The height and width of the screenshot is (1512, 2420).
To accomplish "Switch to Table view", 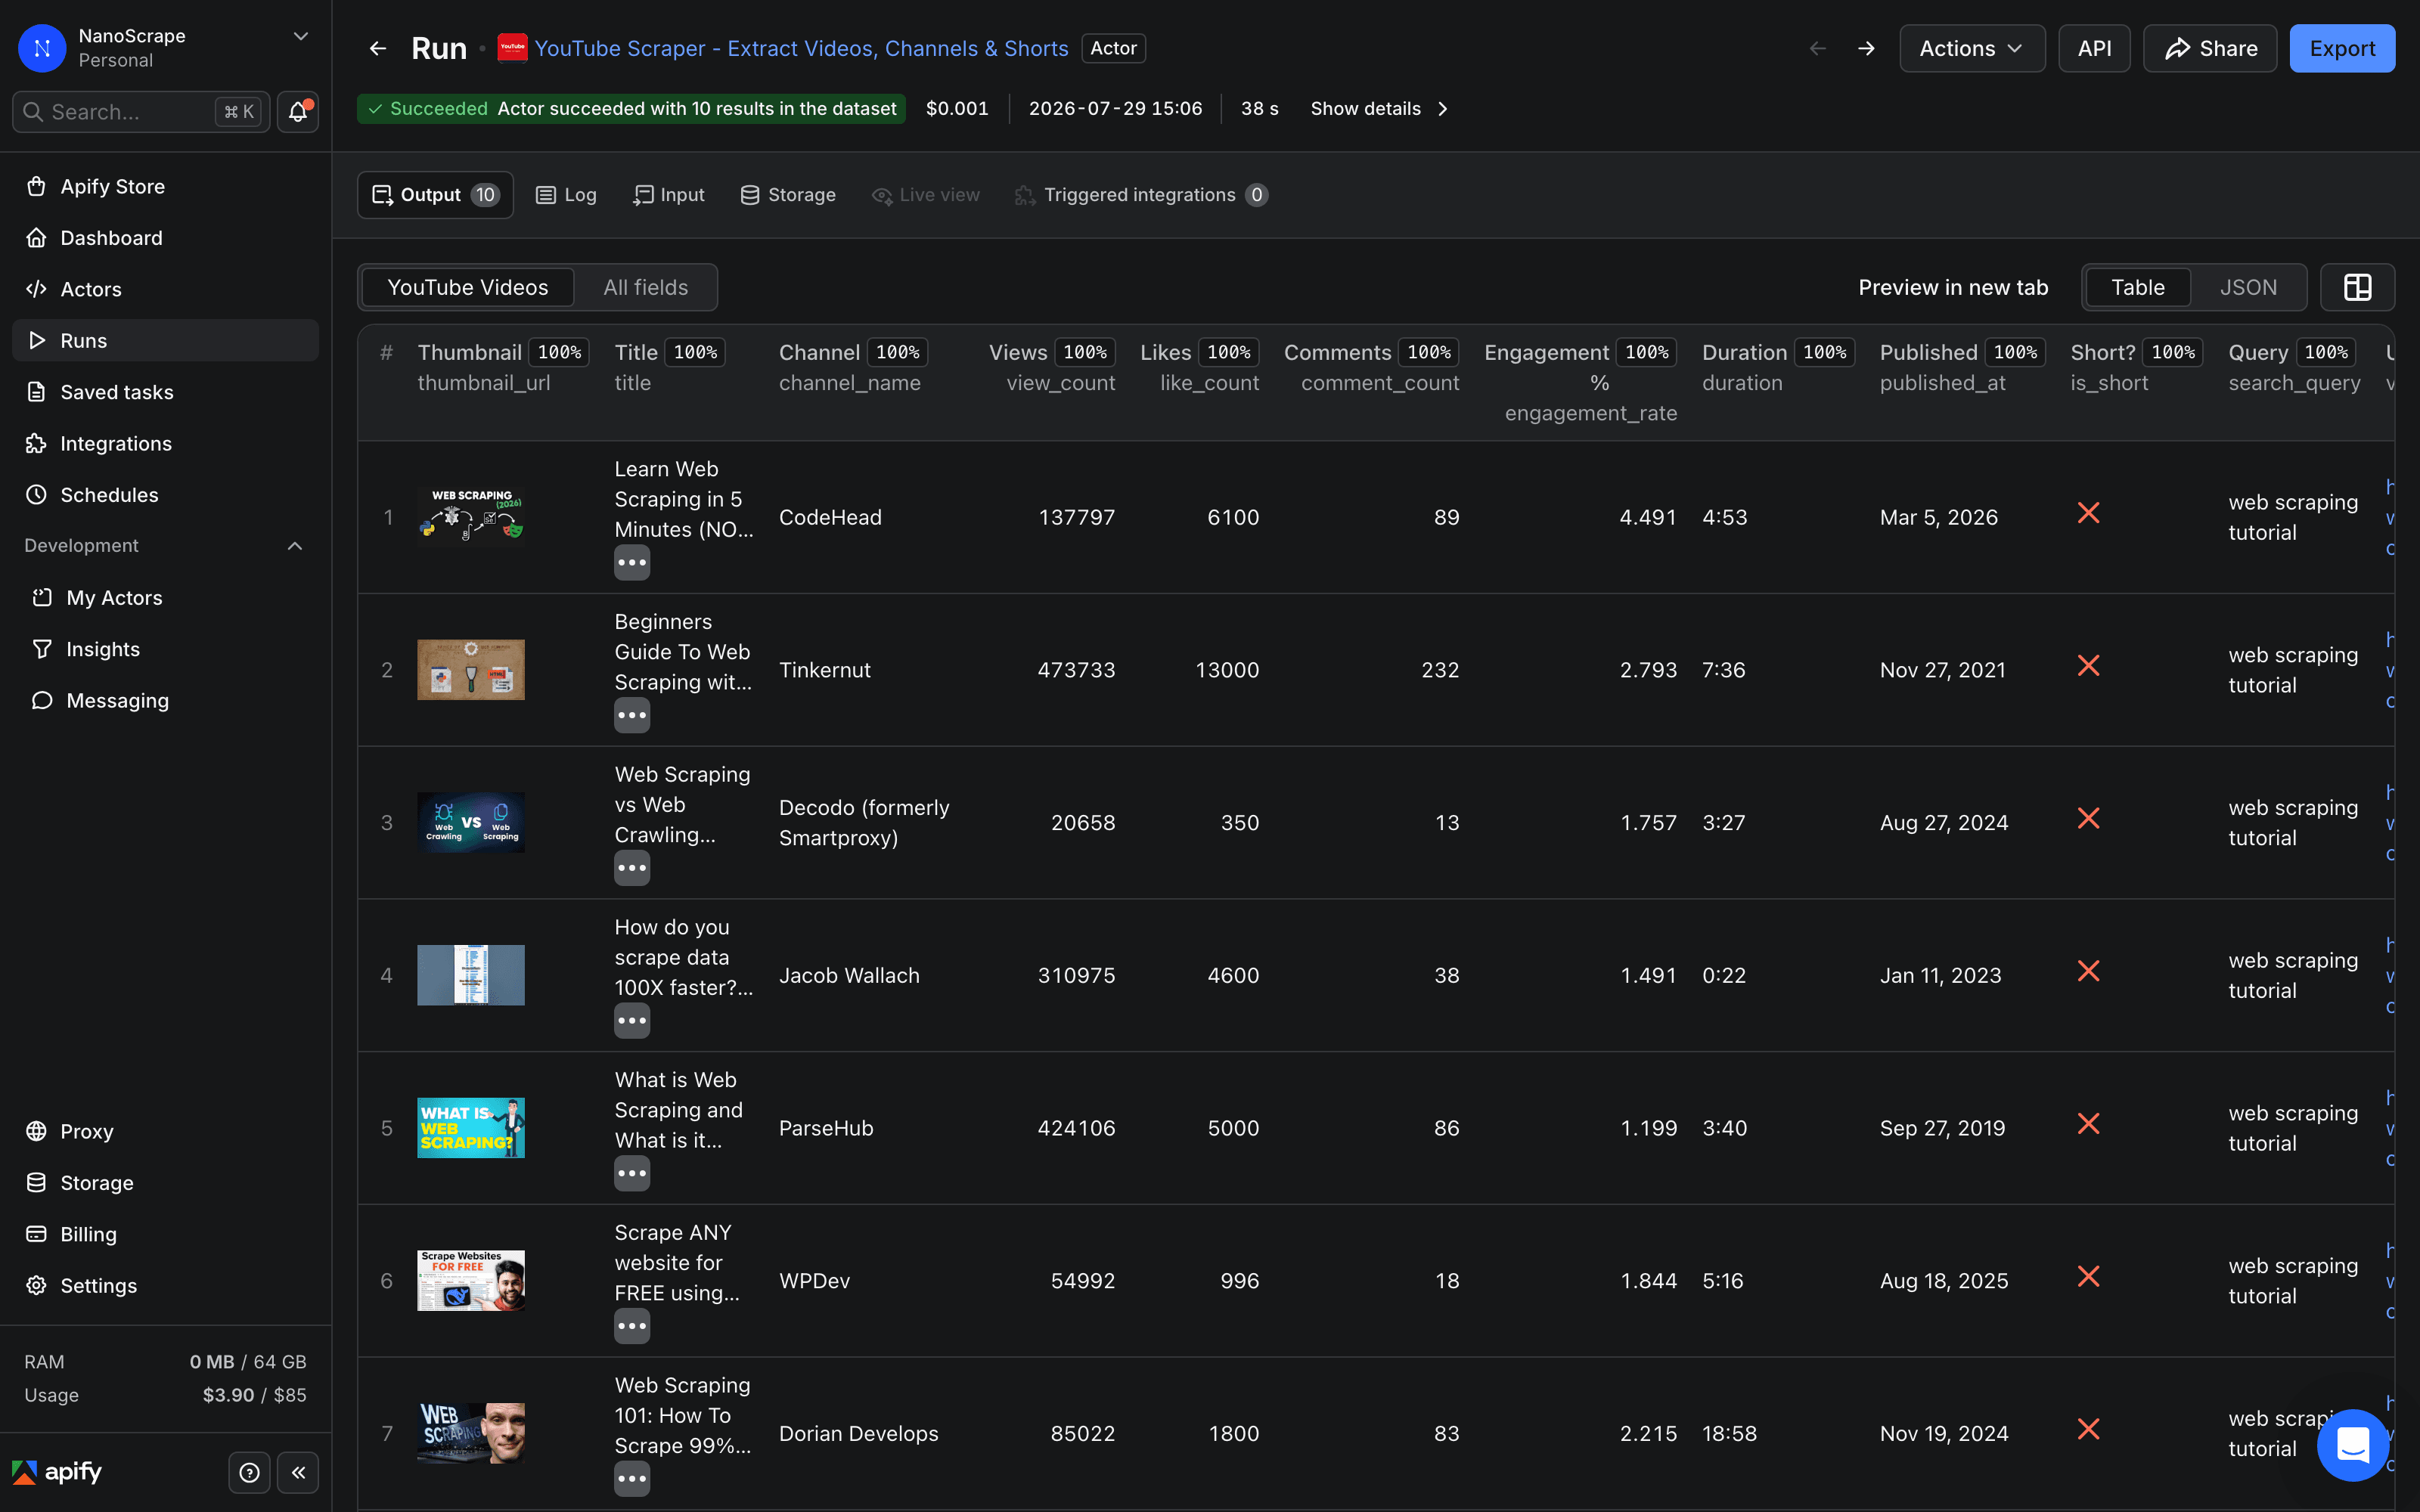I will (2137, 288).
